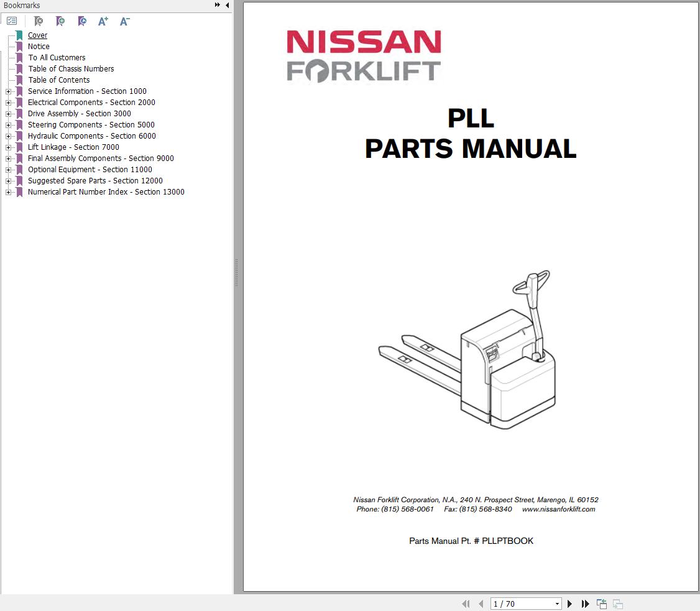Expand Suggested Spare Parts - Section 12000

pos(8,181)
